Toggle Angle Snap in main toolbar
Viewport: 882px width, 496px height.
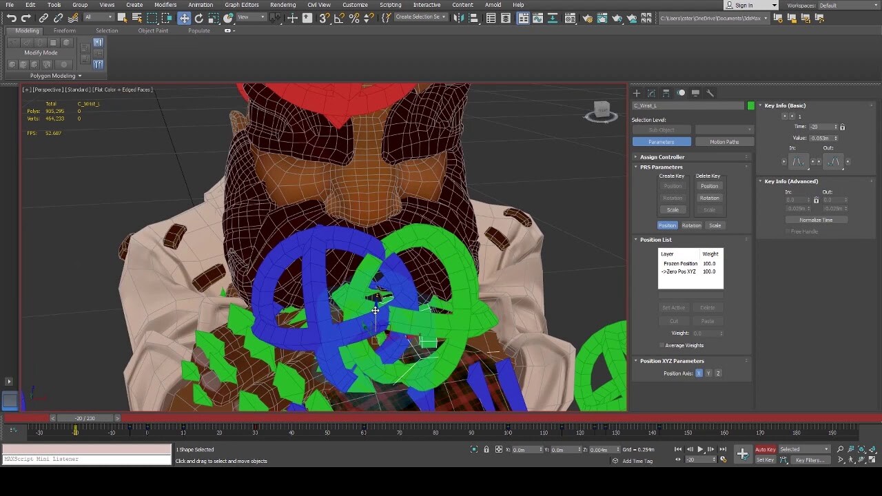(x=339, y=19)
